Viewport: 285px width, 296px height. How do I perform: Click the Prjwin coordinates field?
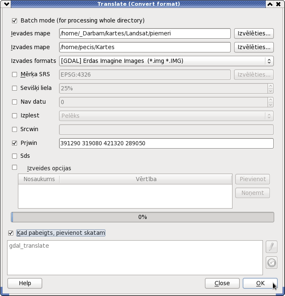click(166, 143)
